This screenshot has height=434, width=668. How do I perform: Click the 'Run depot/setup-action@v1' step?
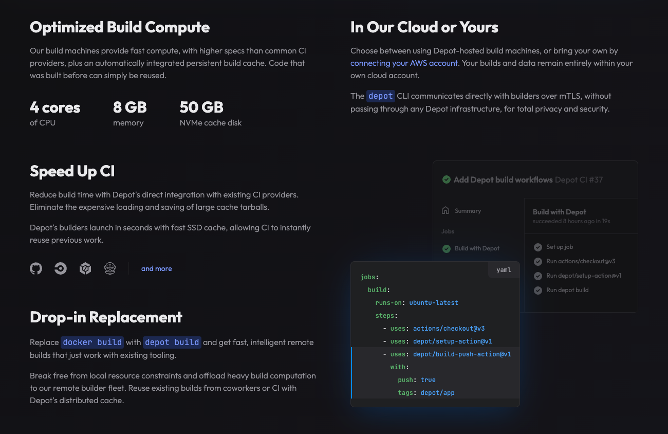(x=584, y=276)
